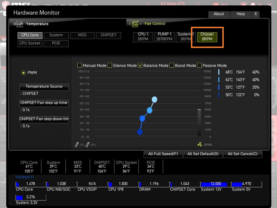Click the Fahrenheit thermometer icon under graph
This screenshot has width=277, height=208.
pyautogui.click(x=87, y=145)
